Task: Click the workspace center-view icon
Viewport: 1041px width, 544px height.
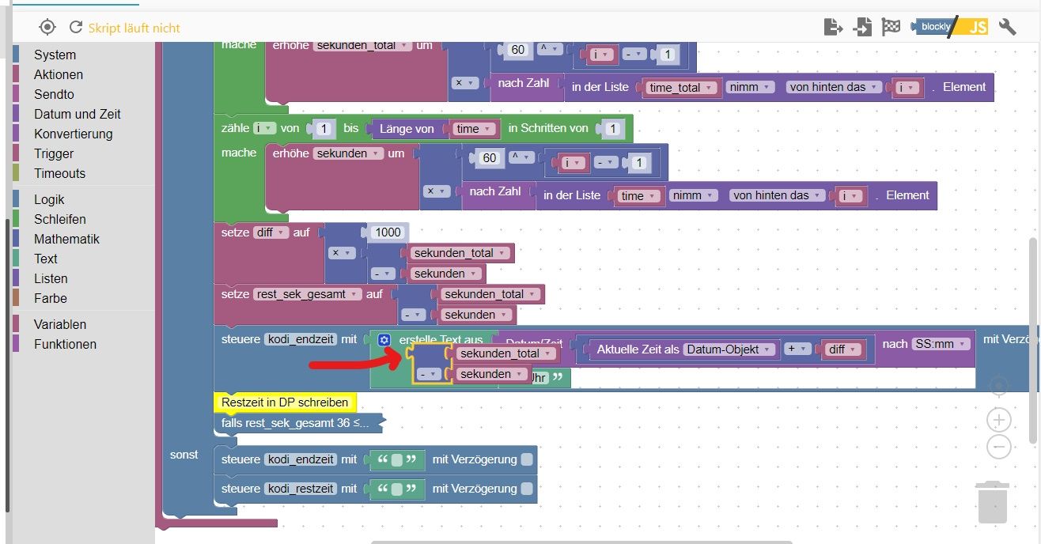Action: [999, 386]
